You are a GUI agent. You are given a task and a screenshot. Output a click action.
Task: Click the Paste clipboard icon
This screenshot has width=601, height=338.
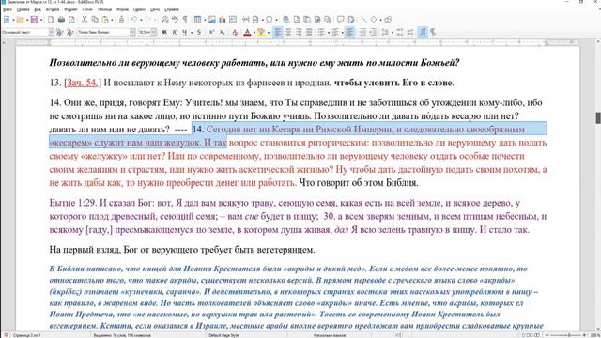105,20
